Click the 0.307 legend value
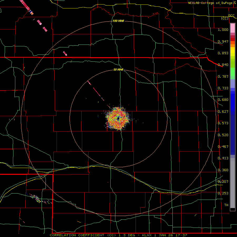The image size is (237, 237). point(223,182)
